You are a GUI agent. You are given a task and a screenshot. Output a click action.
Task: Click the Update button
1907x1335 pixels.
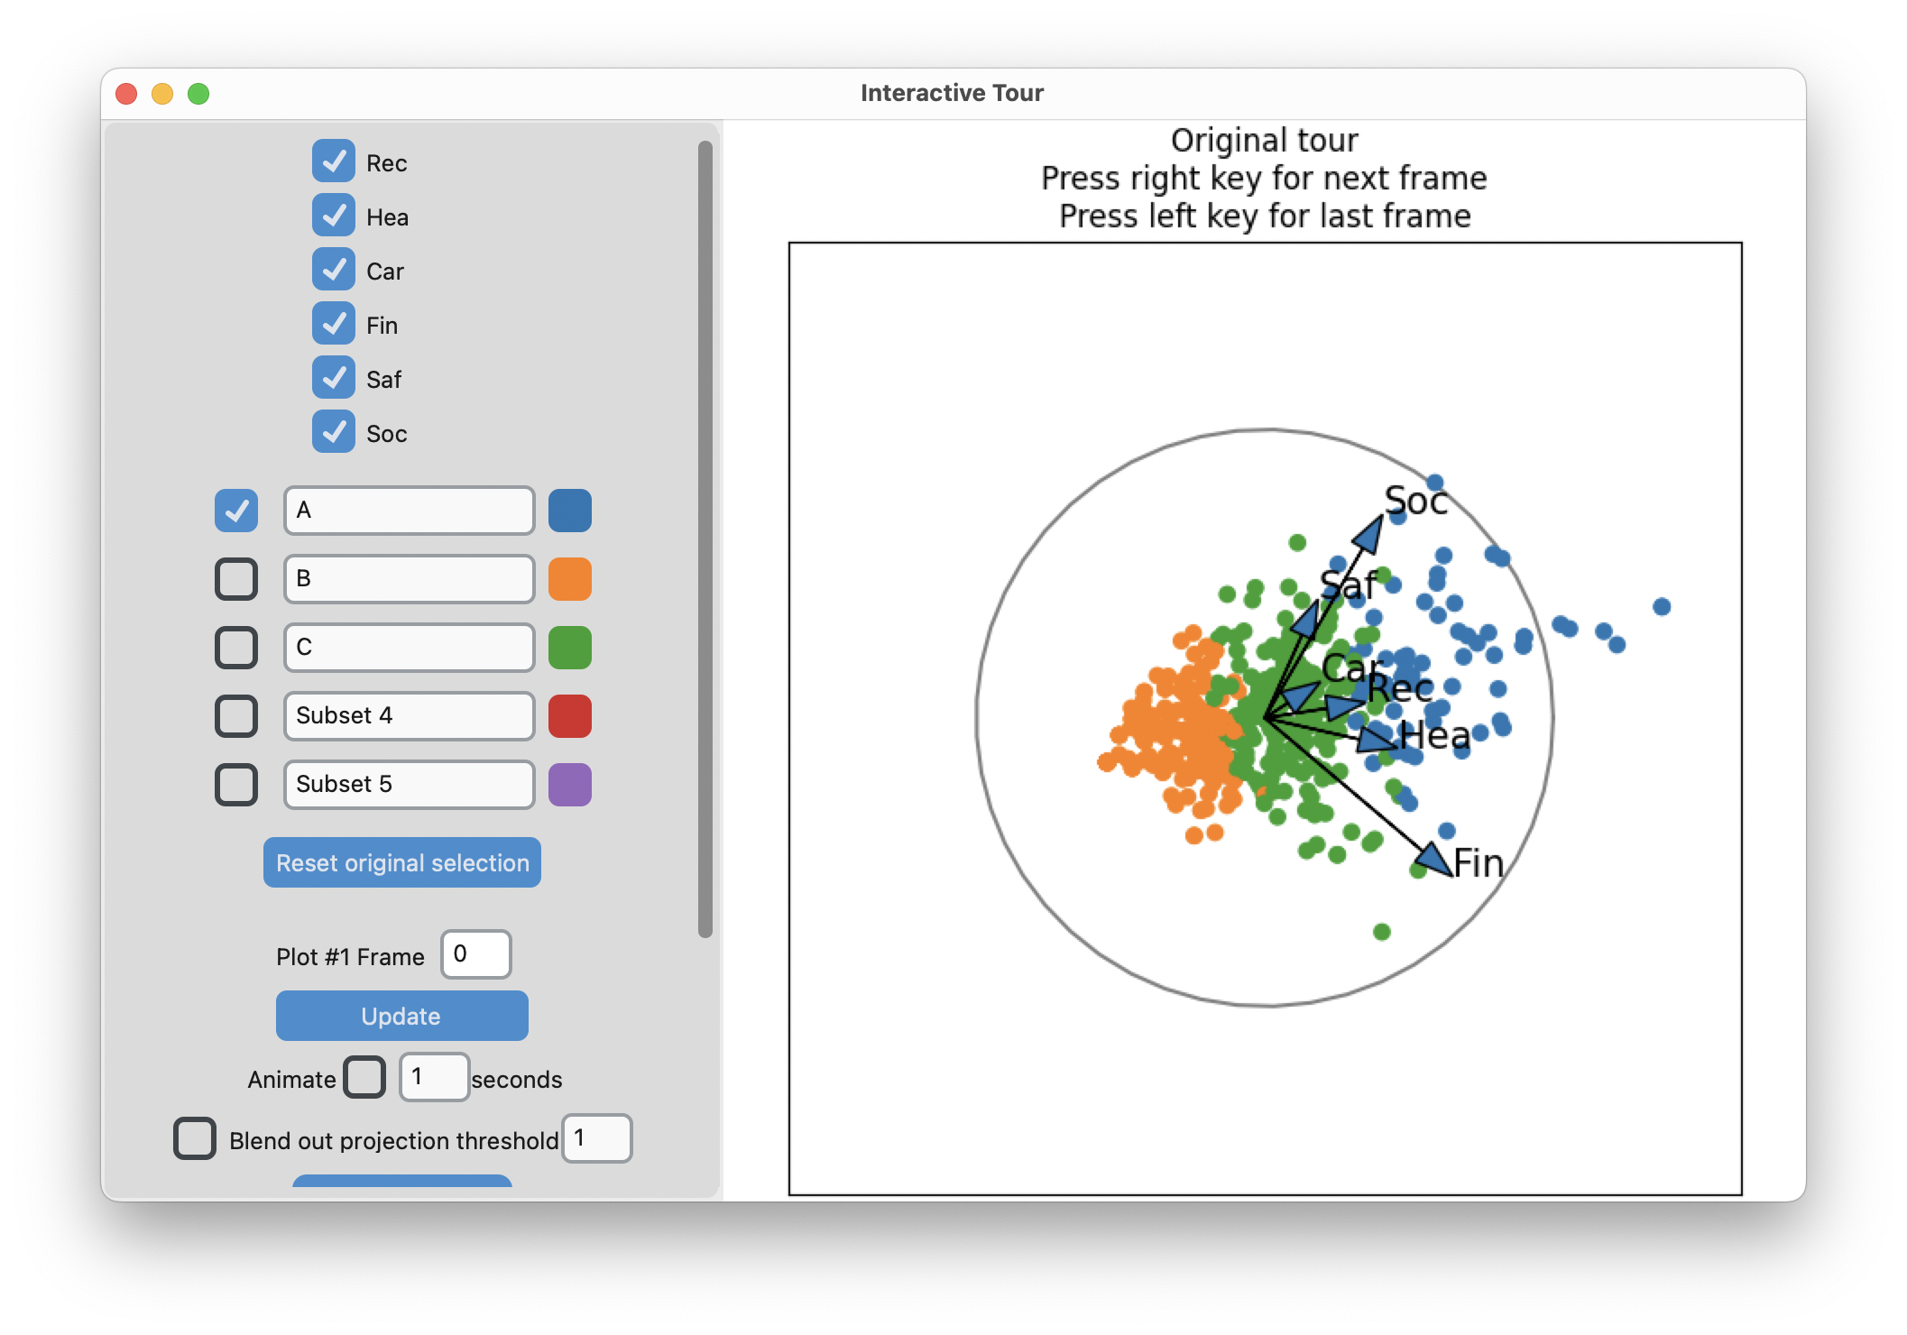coord(401,1015)
